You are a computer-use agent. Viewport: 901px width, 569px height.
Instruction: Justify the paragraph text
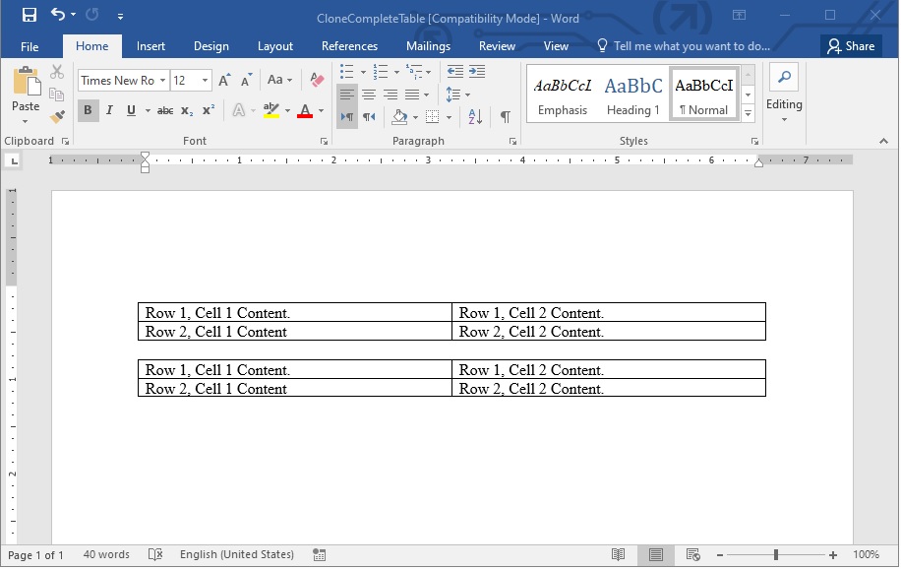pos(410,94)
